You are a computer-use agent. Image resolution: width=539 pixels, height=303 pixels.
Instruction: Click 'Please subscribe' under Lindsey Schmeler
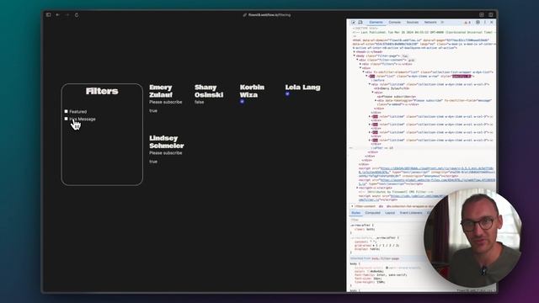[x=166, y=153]
